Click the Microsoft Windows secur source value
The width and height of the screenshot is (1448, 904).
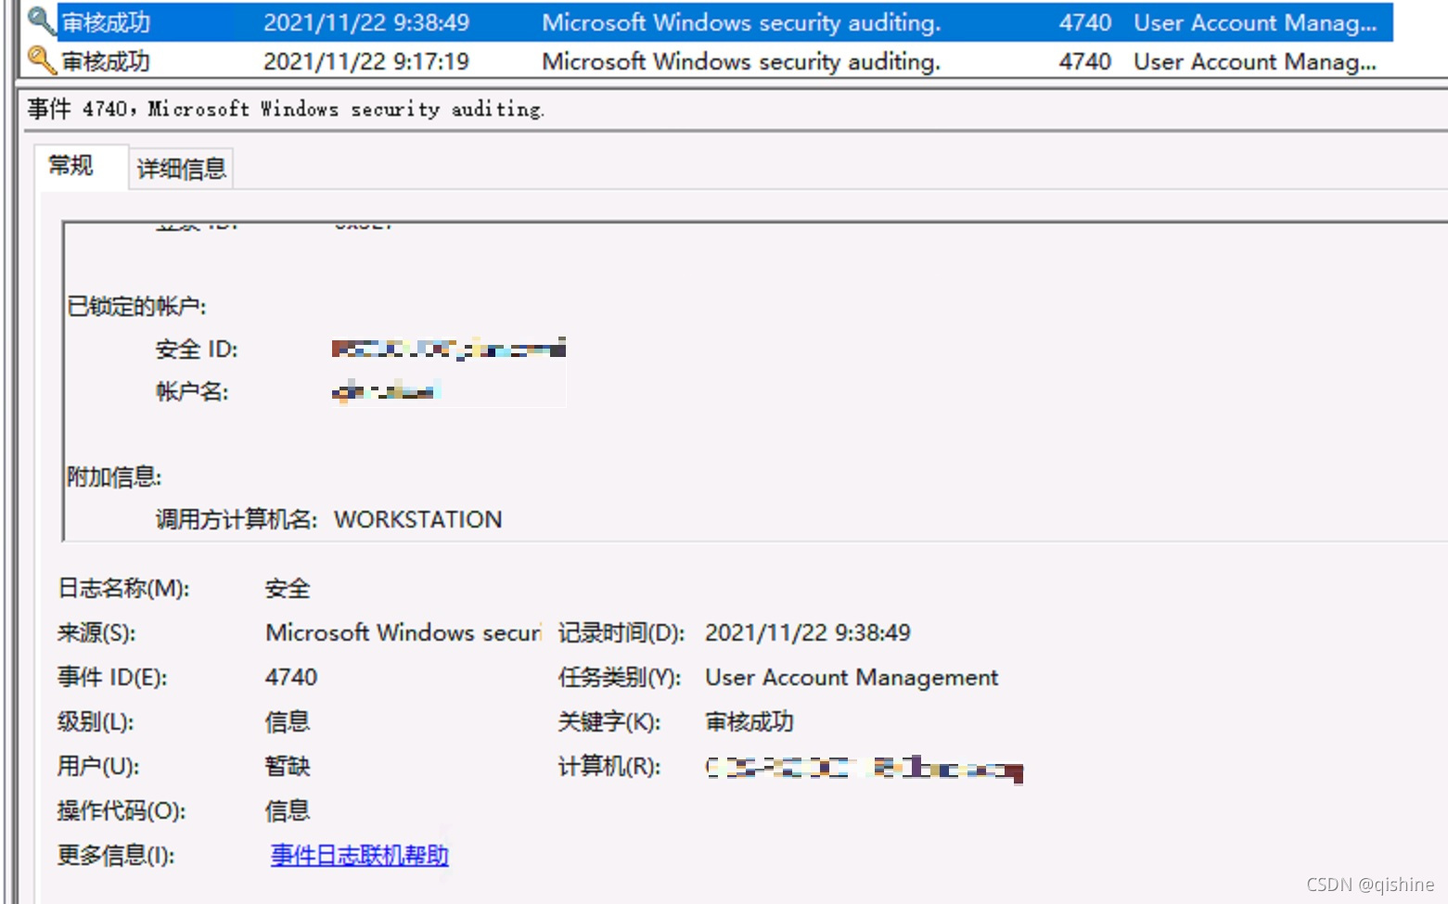[404, 632]
